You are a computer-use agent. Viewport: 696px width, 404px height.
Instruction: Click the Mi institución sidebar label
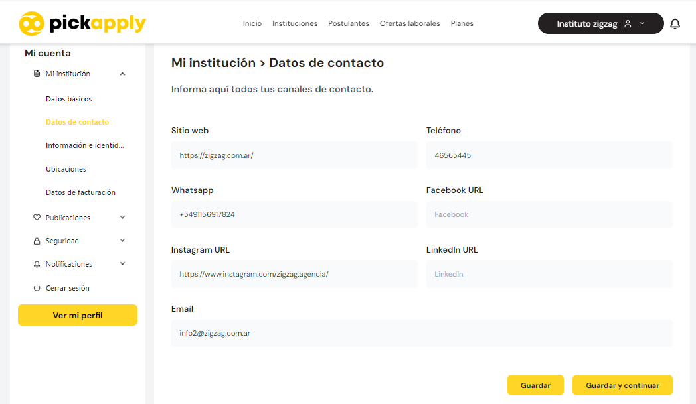tap(68, 74)
